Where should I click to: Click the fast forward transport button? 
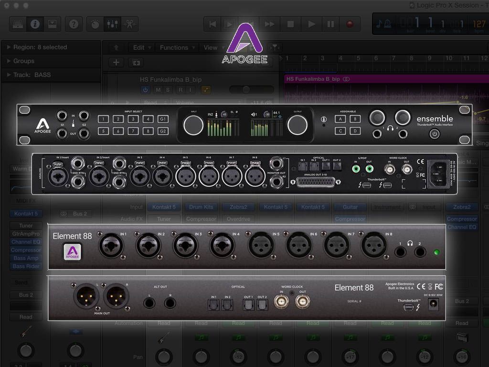point(269,24)
